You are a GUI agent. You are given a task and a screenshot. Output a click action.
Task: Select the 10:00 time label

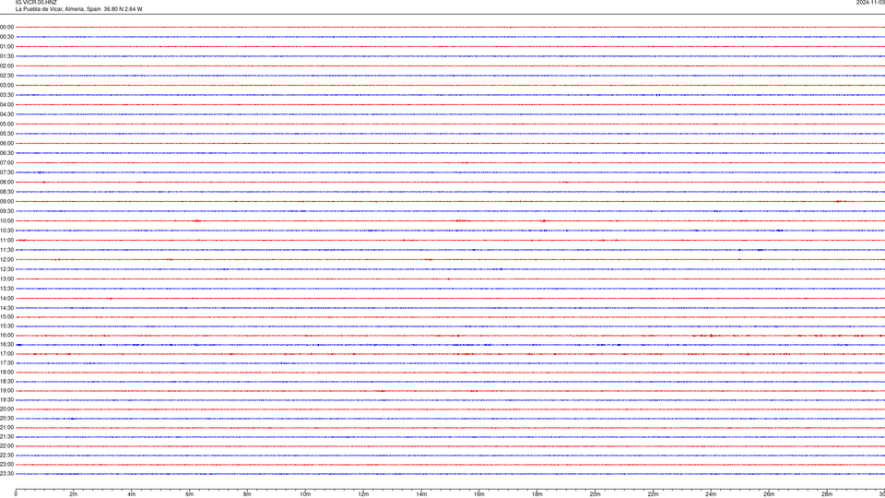pos(6,220)
